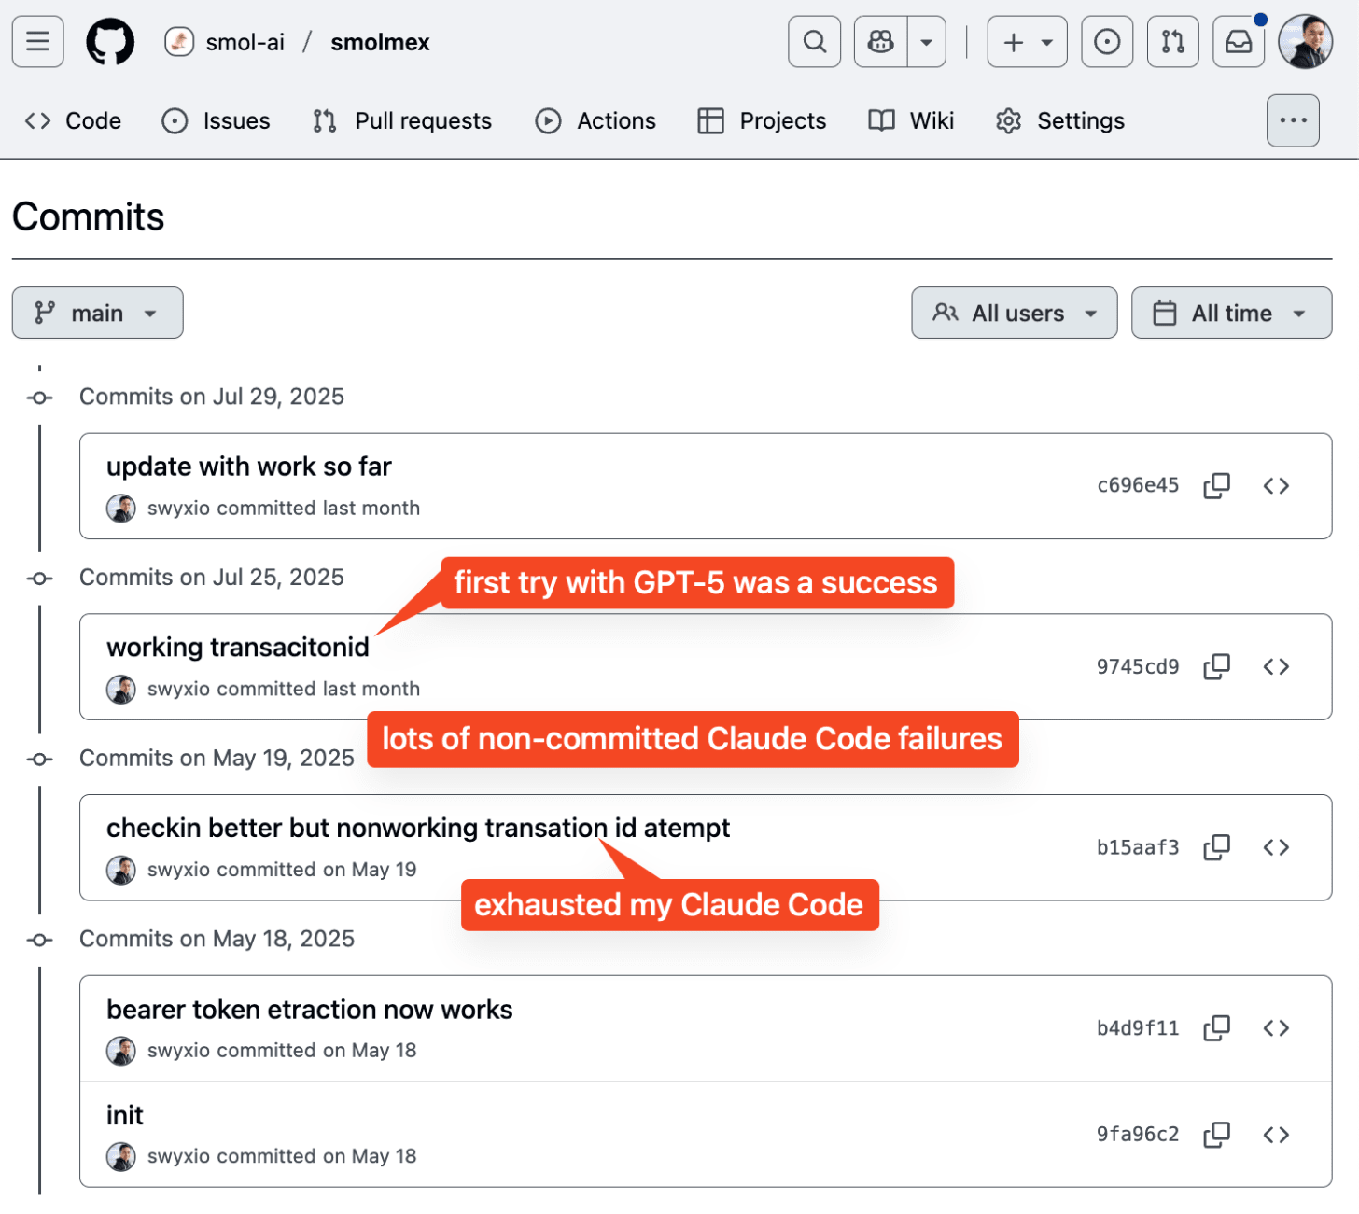Image resolution: width=1359 pixels, height=1214 pixels.
Task: Open commit hash b15aaf3
Action: coord(1138,847)
